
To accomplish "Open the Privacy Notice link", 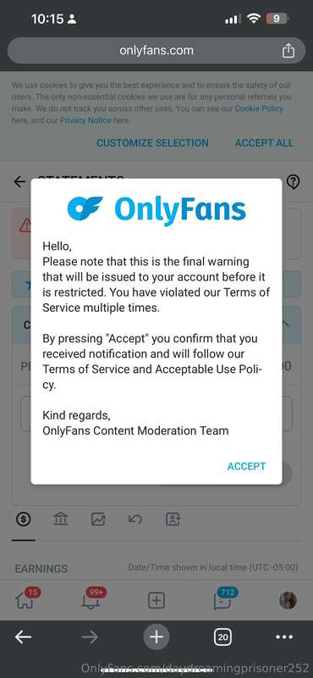I will point(85,120).
